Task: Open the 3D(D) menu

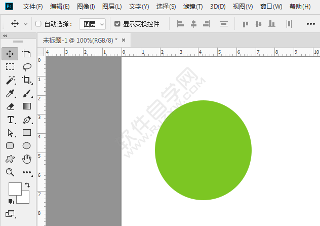Action: [218, 7]
